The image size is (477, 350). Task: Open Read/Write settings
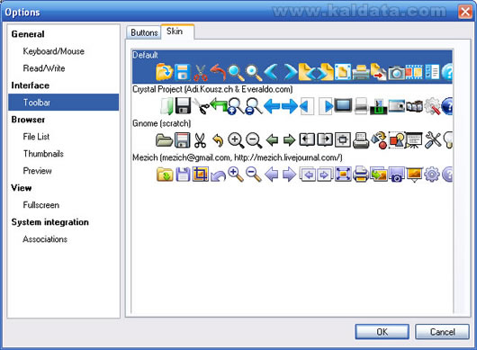point(44,68)
